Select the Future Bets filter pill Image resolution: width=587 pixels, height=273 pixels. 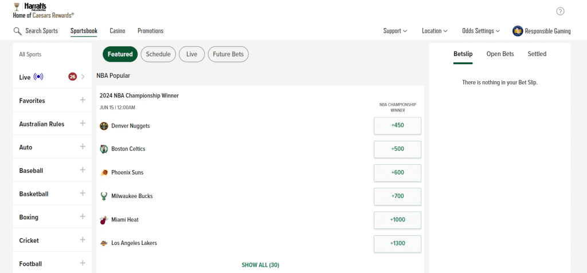(228, 54)
